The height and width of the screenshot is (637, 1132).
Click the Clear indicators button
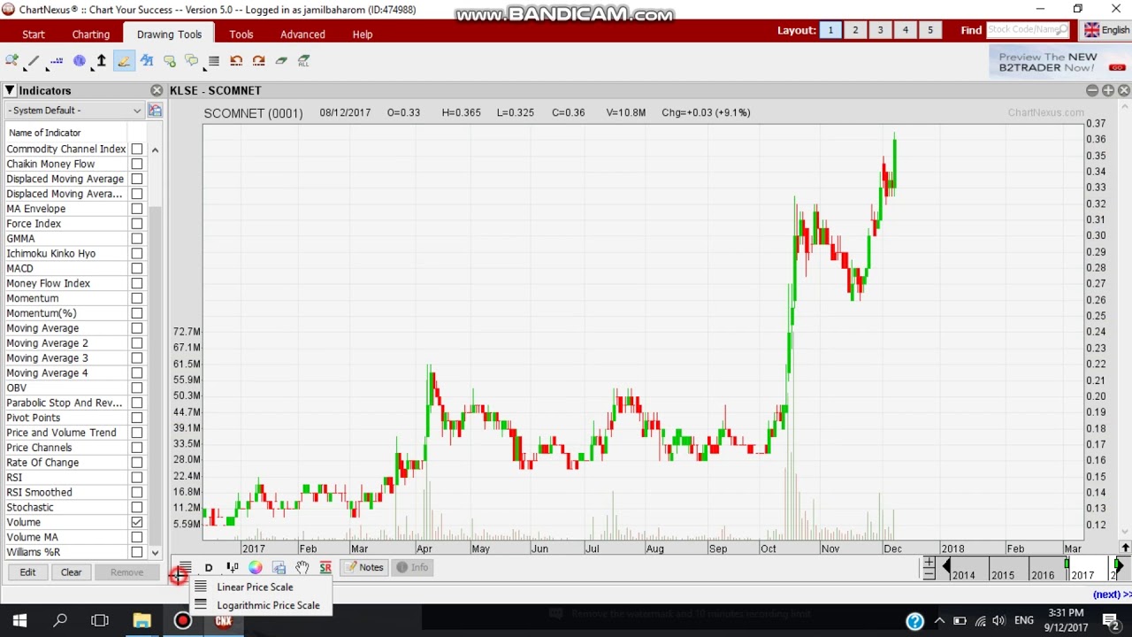click(72, 572)
